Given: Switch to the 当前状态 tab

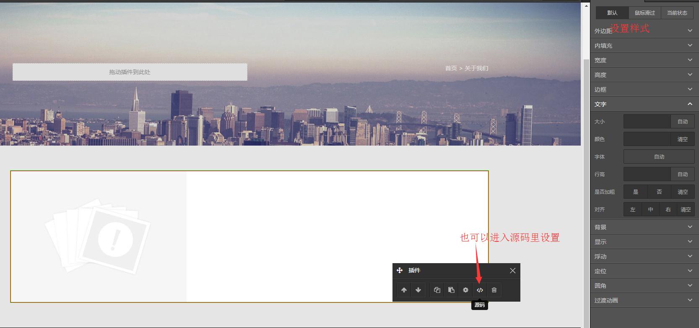Looking at the screenshot, I should [677, 13].
